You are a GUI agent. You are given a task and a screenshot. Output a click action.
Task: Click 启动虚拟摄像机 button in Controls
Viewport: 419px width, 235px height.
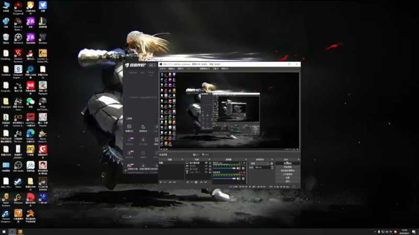288,171
